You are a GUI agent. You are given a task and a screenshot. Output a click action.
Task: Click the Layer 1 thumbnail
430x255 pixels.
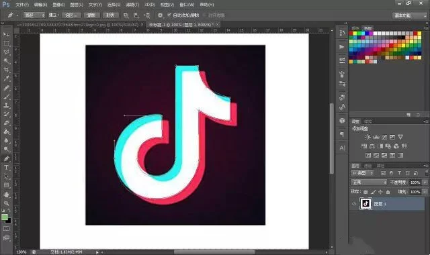(x=365, y=203)
